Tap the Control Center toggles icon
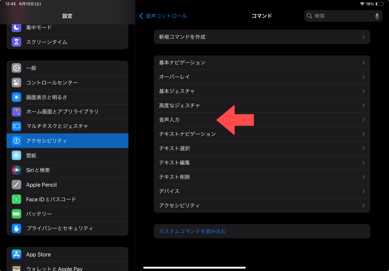 (x=17, y=82)
